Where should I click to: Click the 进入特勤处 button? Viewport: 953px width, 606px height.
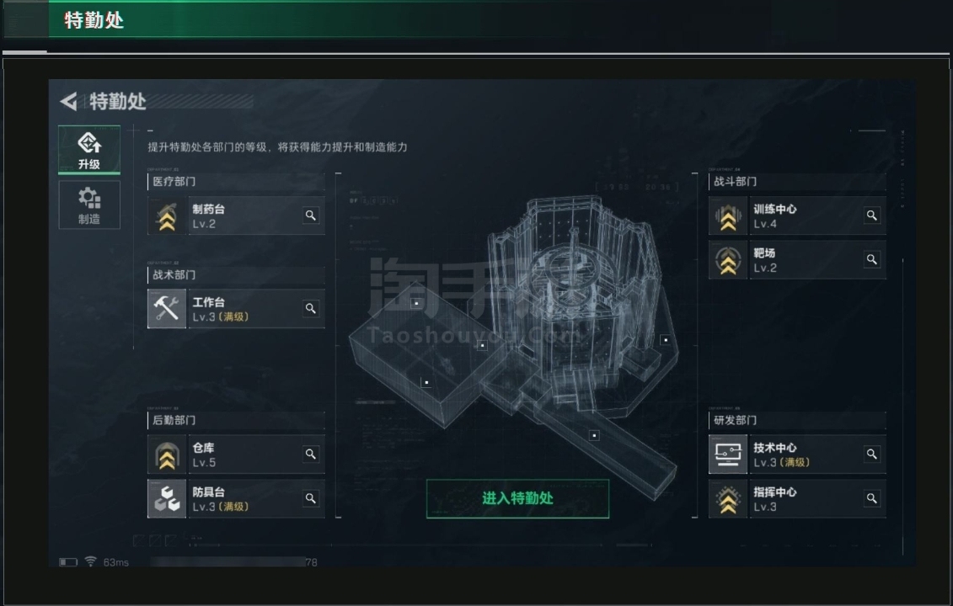click(x=518, y=498)
